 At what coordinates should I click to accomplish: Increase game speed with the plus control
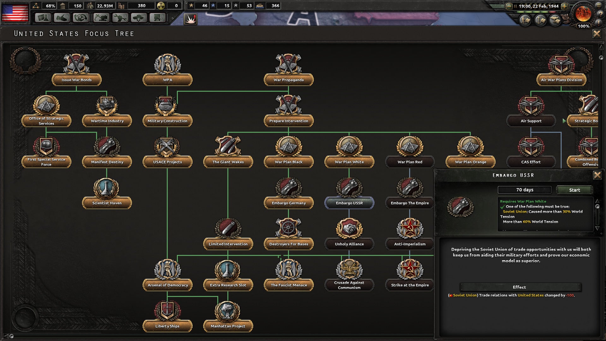[564, 6]
